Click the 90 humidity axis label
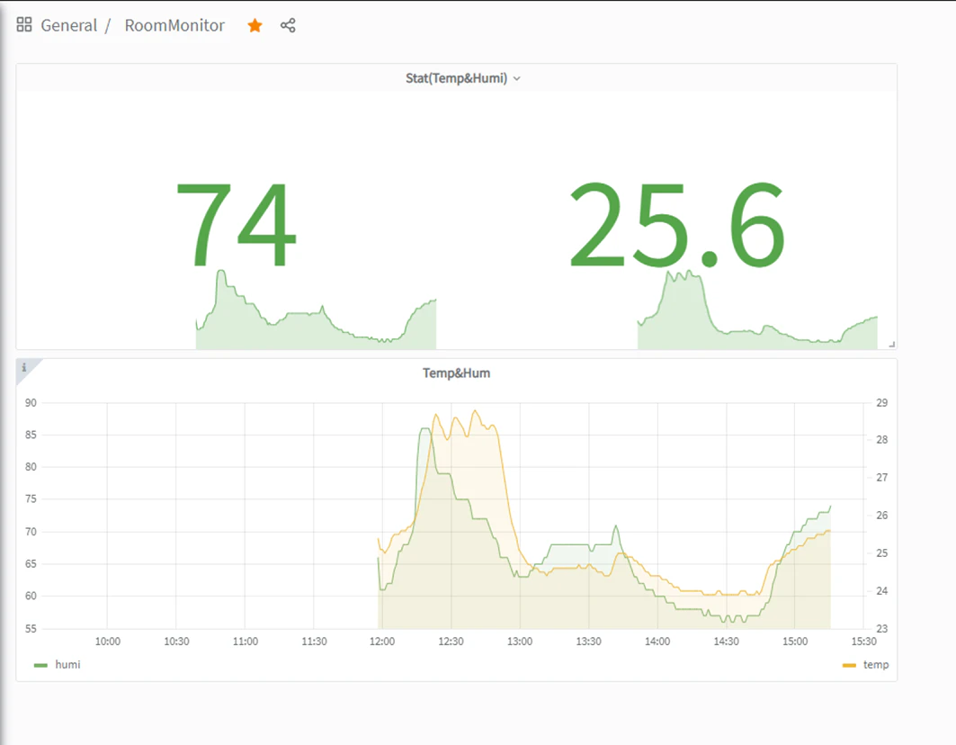Screen dimensions: 956x745 (x=31, y=403)
